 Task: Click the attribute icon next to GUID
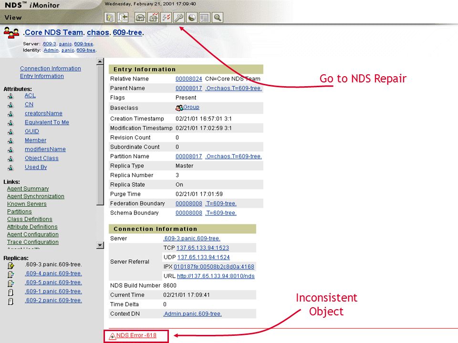(x=10, y=132)
